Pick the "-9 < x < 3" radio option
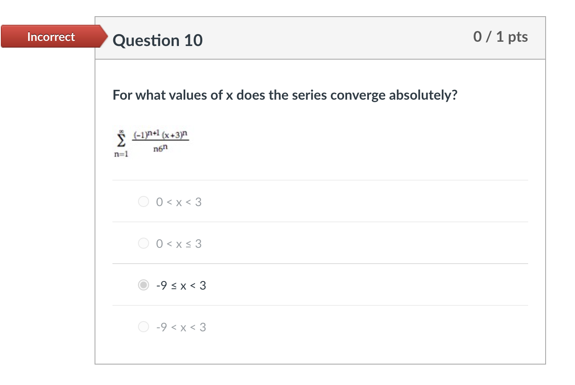Viewport: 575px width, 385px height. pyautogui.click(x=144, y=327)
